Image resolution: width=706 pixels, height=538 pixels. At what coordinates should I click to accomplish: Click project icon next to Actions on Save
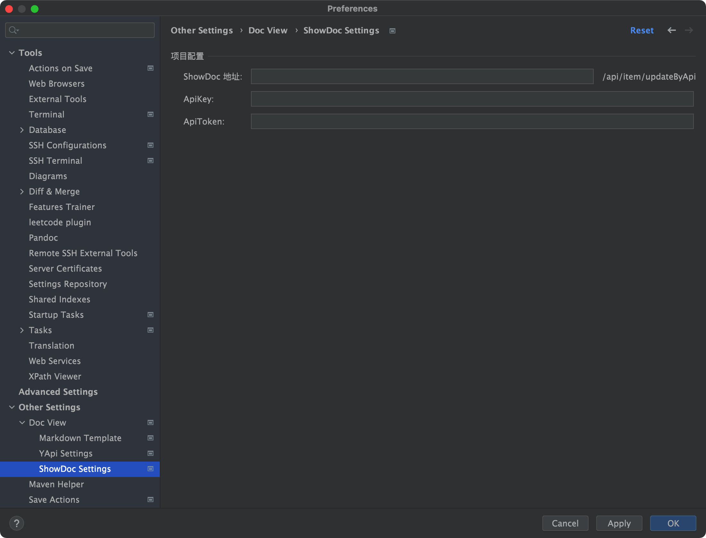(150, 68)
